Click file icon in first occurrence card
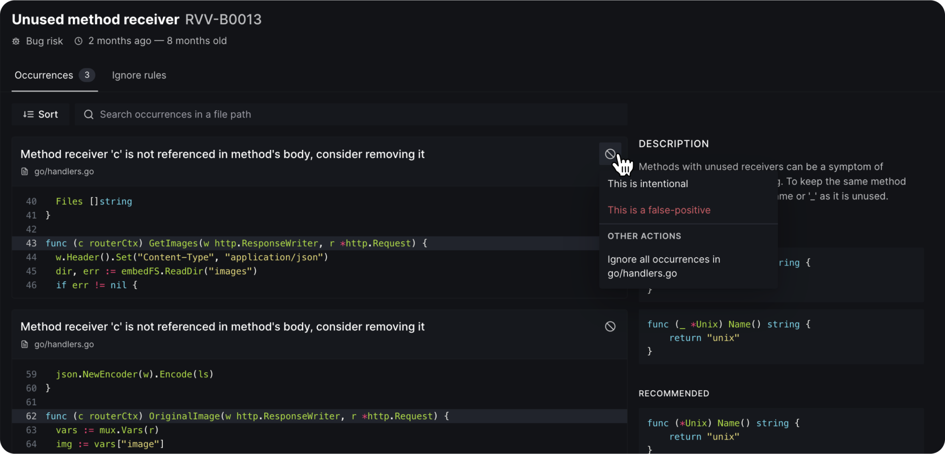The width and height of the screenshot is (945, 454). point(25,172)
